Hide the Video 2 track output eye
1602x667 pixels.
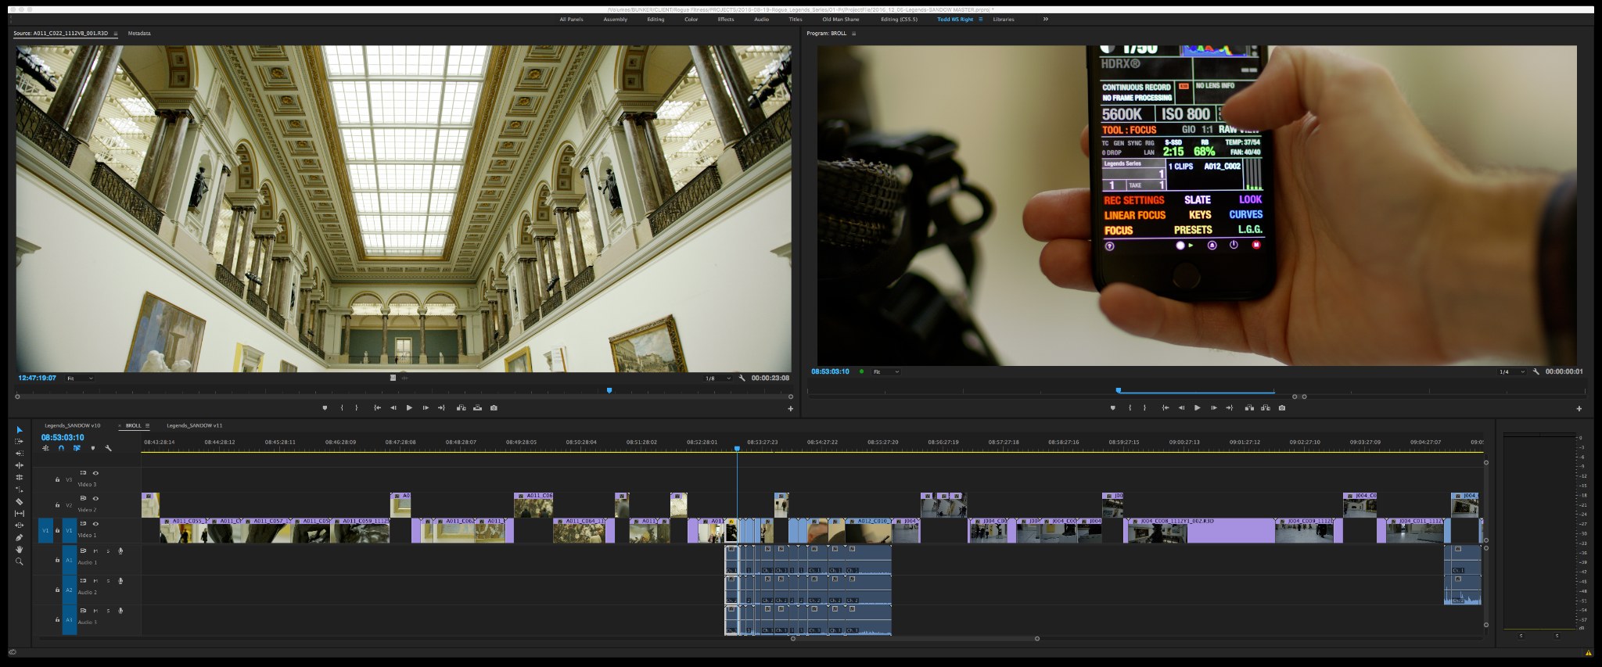tap(95, 498)
